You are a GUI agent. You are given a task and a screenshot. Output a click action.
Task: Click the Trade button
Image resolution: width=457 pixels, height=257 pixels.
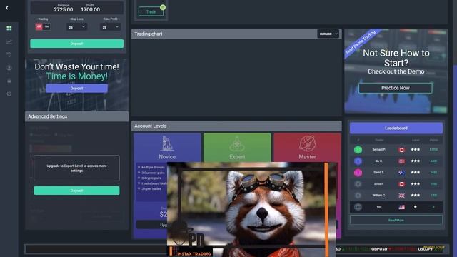pyautogui.click(x=151, y=12)
